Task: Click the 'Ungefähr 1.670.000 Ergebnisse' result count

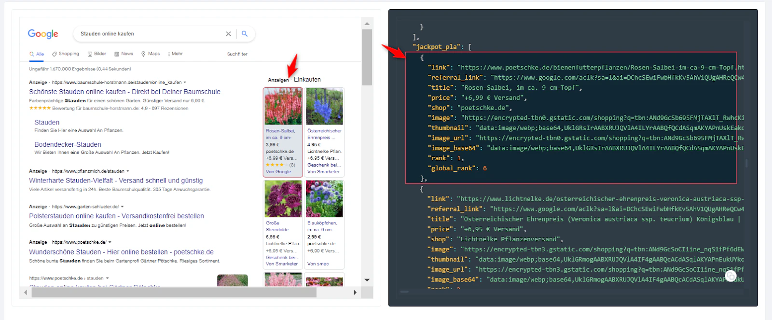Action: 80,69
